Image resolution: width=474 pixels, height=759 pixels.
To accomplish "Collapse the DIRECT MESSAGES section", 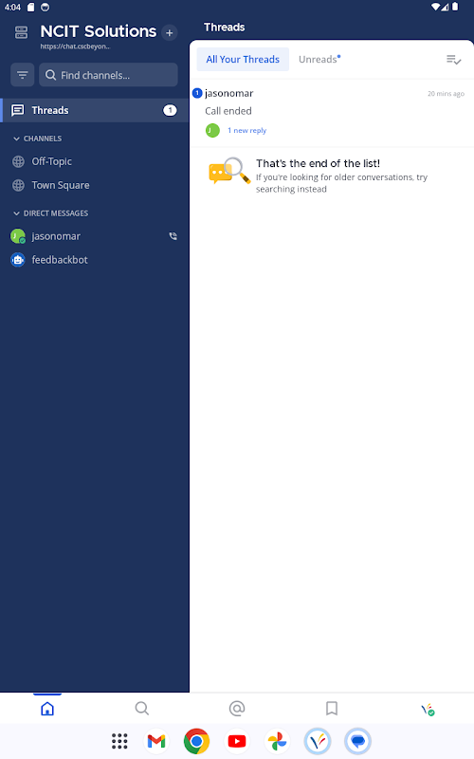I will [x=51, y=213].
